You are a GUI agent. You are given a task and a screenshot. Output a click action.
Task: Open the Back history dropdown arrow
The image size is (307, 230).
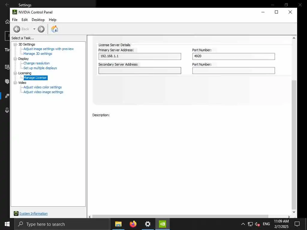point(34,29)
